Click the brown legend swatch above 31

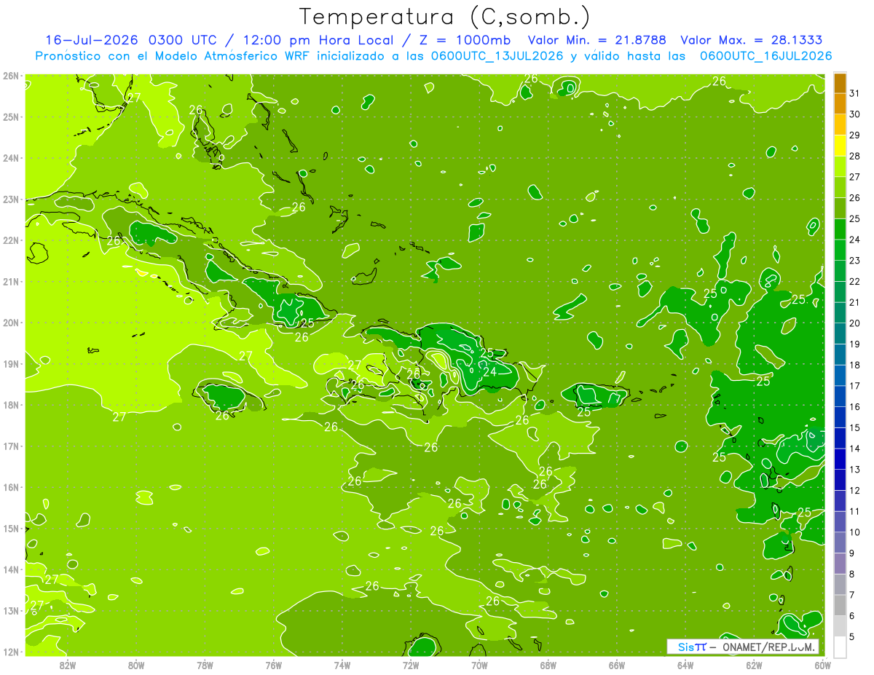[840, 84]
